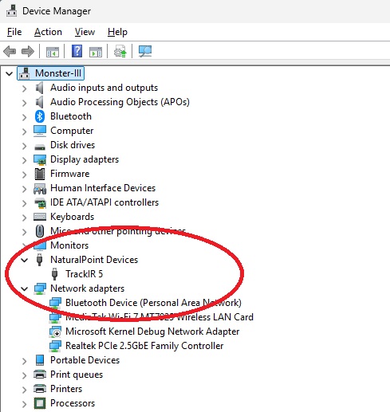The image size is (390, 412).
Task: Expand the Disk drives category
Action: tap(25, 146)
